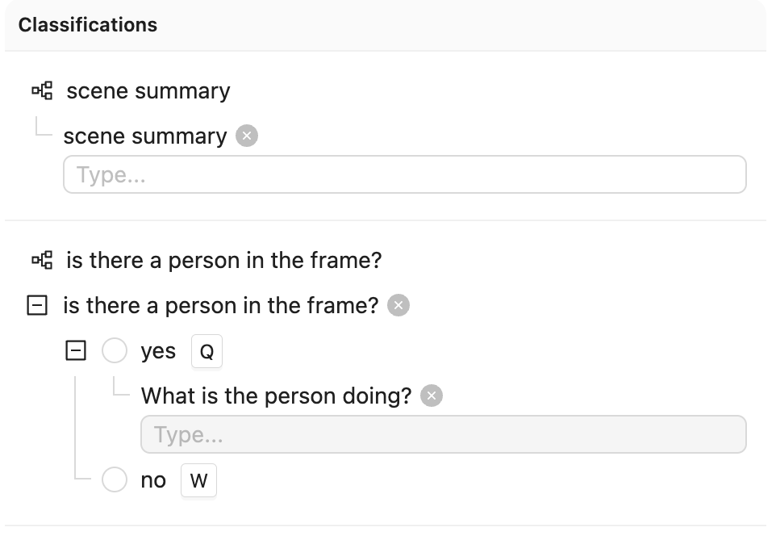Click the scene summary text input field
This screenshot has width=776, height=536.
point(405,174)
